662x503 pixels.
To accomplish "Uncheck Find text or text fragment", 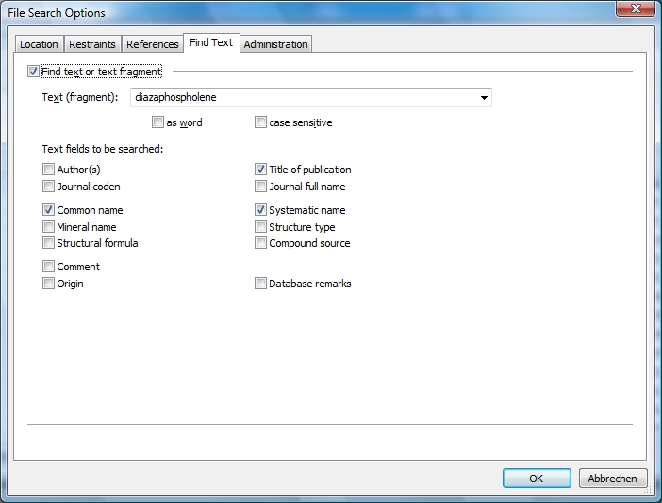I will (x=34, y=72).
